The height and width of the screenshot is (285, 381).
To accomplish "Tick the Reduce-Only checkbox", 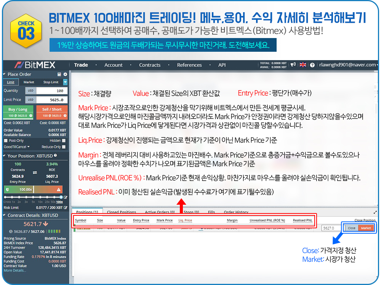I will tap(64, 147).
